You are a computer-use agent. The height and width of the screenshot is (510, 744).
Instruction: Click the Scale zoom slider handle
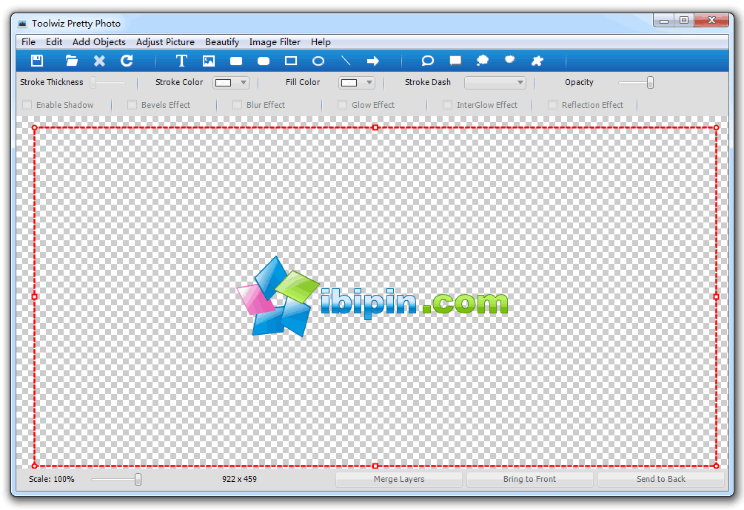point(138,479)
